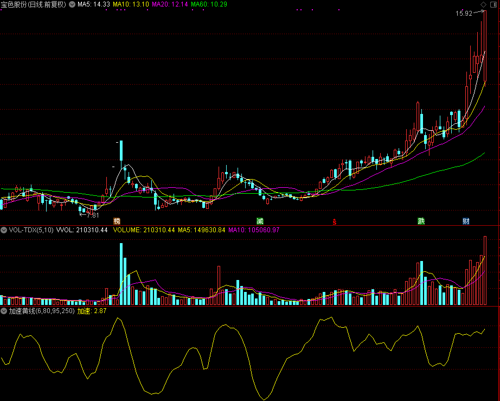This screenshot has width=500, height=401.
Task: Click the 15.92 high price annotation
Action: 464,14
